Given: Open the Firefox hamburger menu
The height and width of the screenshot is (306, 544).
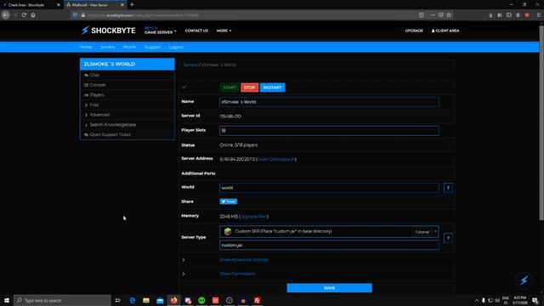Looking at the screenshot, I should [x=538, y=15].
